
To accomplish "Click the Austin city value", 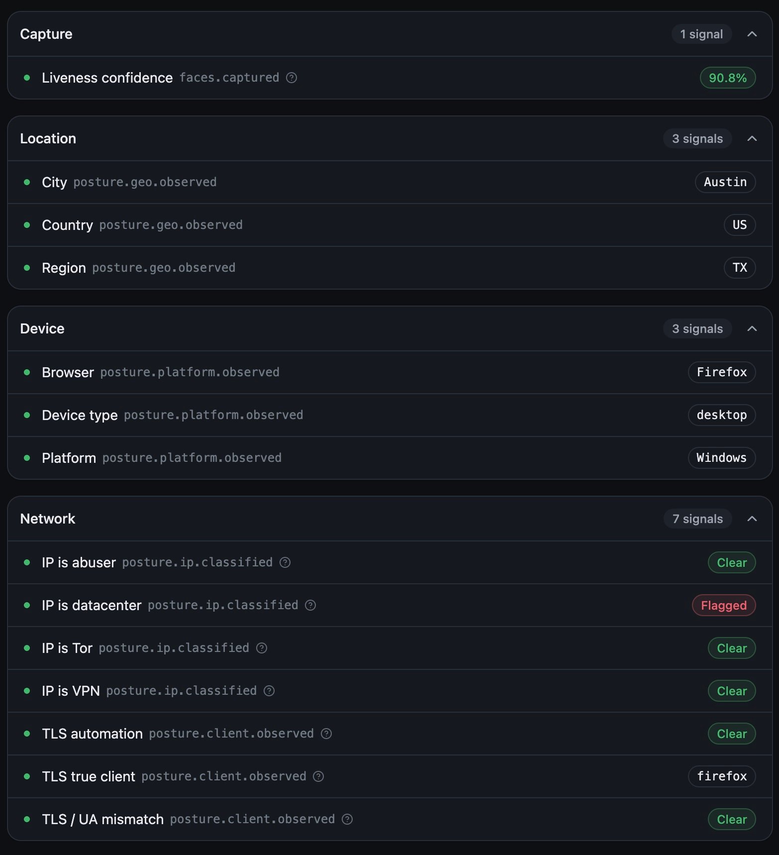I will 725,182.
